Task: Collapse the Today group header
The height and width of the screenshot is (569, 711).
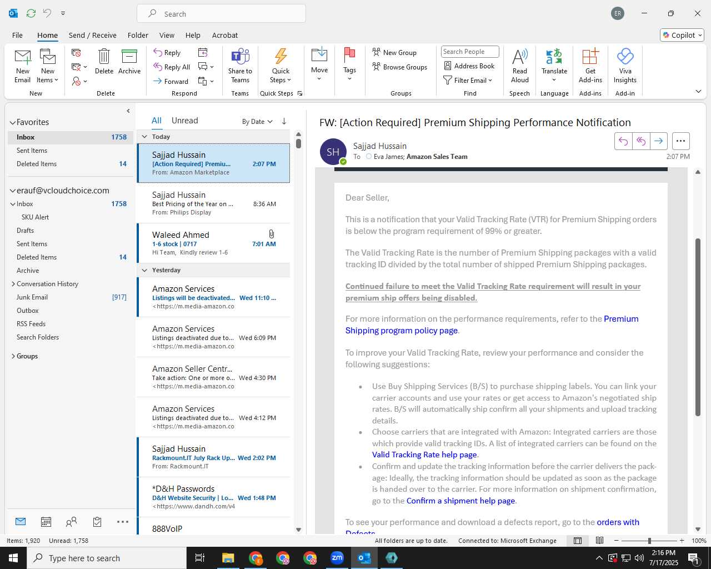Action: [144, 137]
